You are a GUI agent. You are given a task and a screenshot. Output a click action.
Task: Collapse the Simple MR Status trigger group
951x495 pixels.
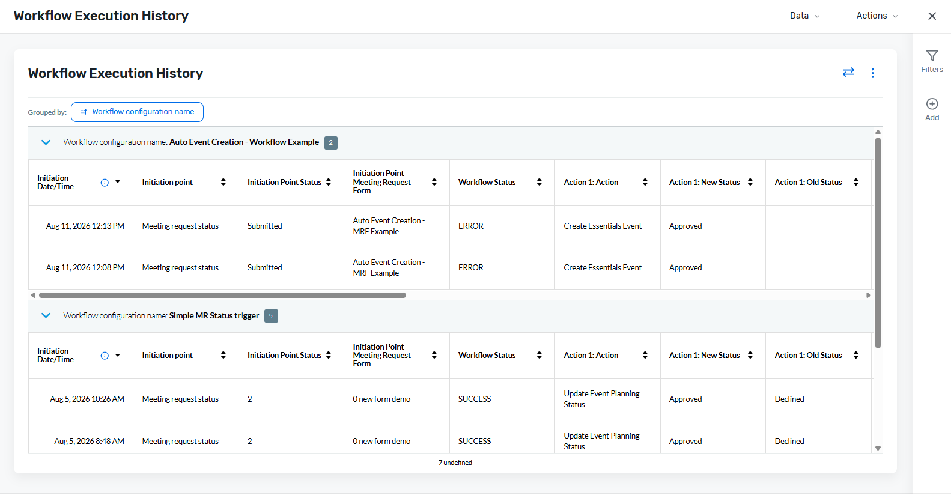click(x=46, y=315)
